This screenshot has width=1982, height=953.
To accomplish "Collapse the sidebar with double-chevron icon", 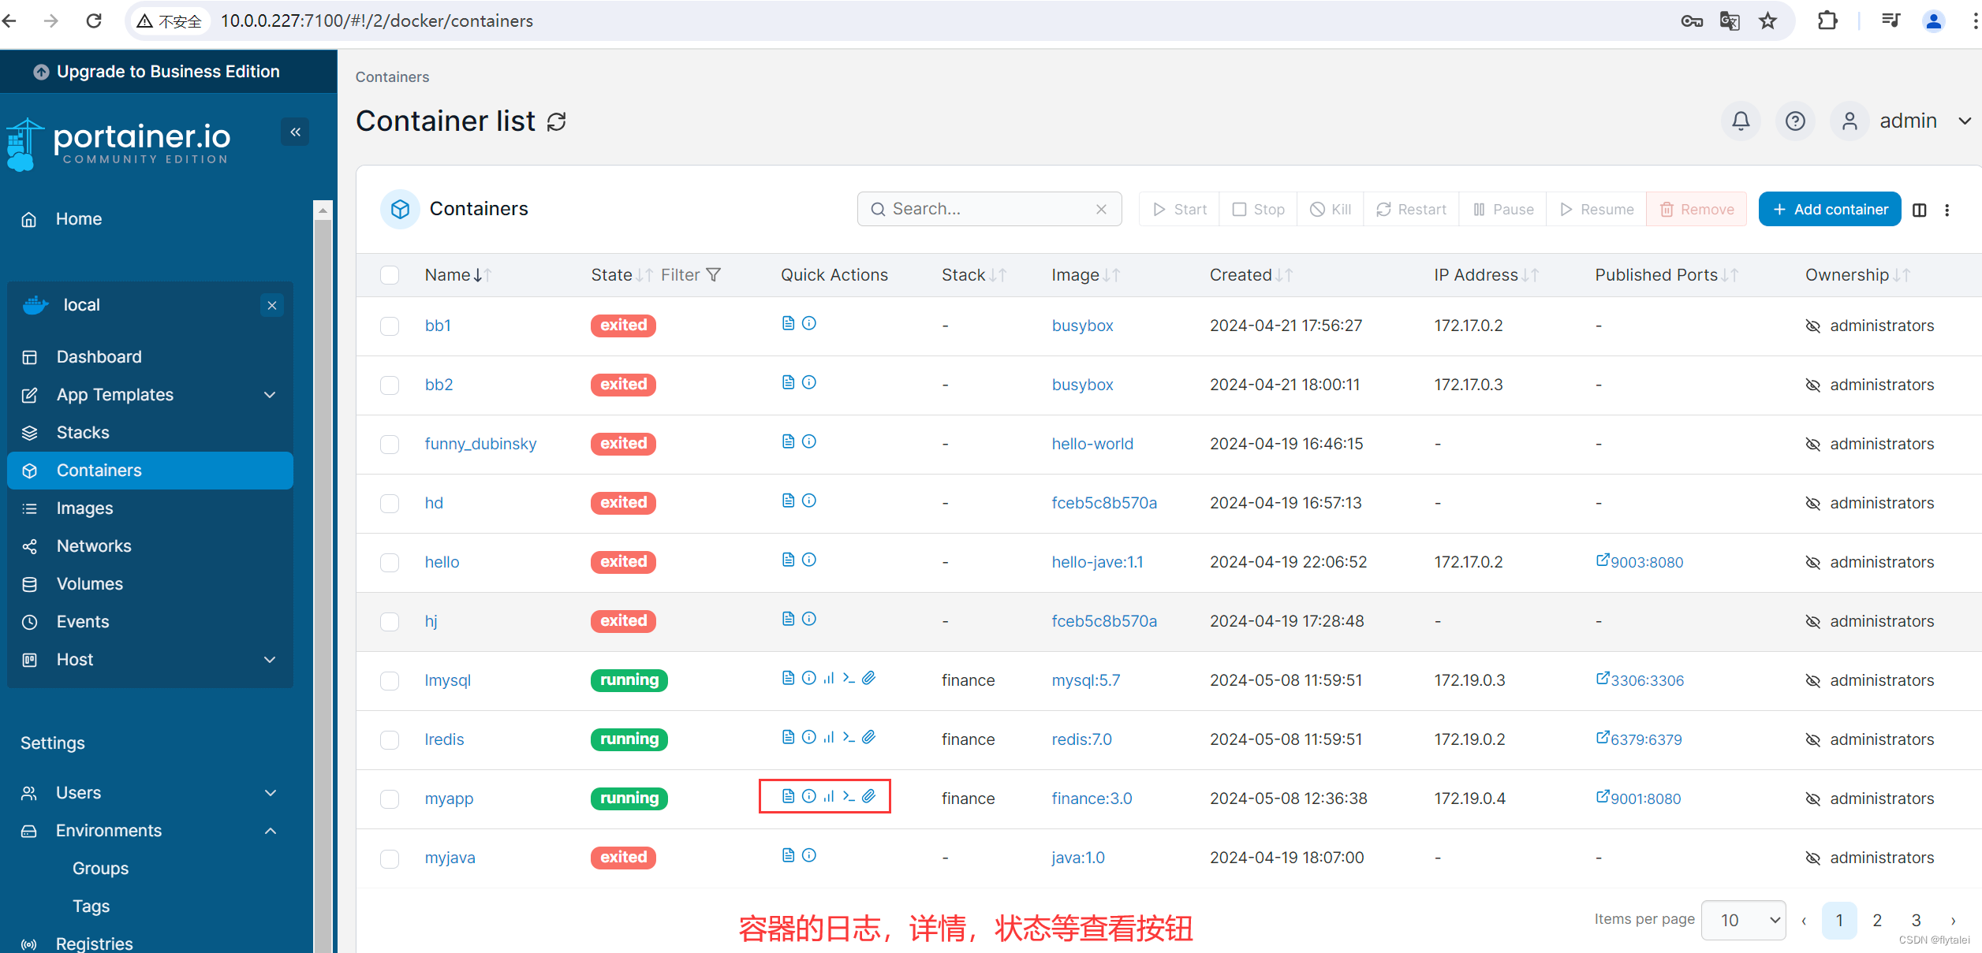I will click(295, 132).
